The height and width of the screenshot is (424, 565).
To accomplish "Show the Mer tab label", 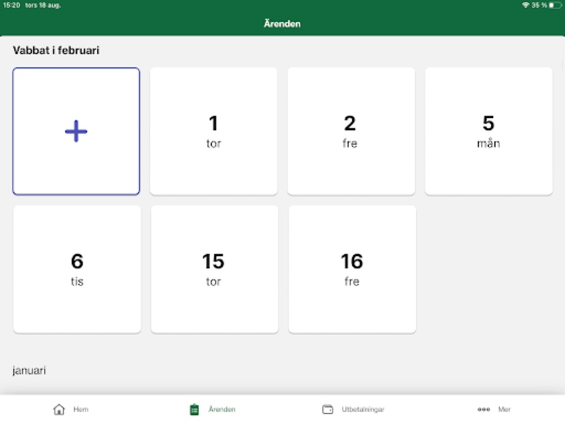I will pos(504,409).
